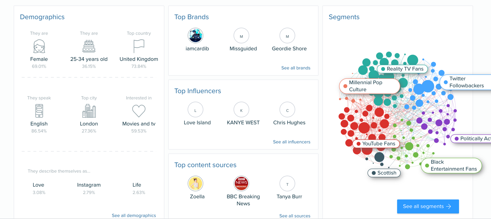Open the Missguided brand avatar
491x219 pixels.
click(x=241, y=36)
